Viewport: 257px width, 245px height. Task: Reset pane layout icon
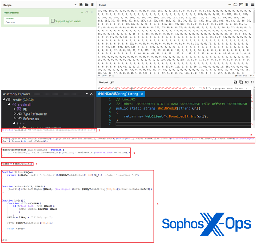coord(252,5)
